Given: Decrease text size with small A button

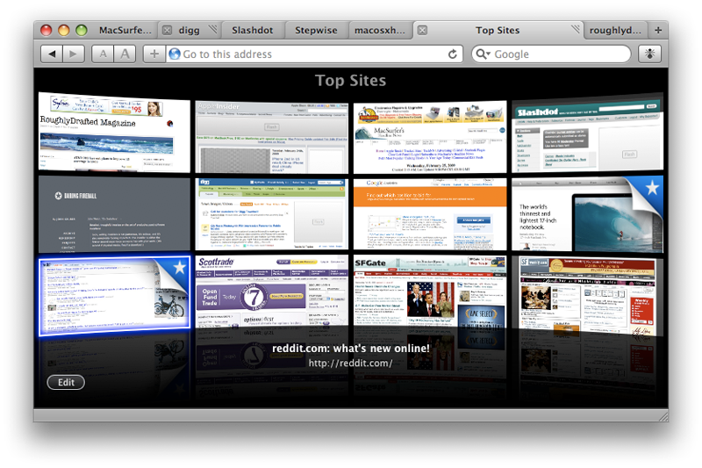Looking at the screenshot, I should point(103,54).
